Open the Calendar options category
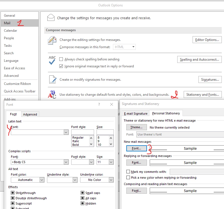This screenshot has width=224, height=209. 19,31
